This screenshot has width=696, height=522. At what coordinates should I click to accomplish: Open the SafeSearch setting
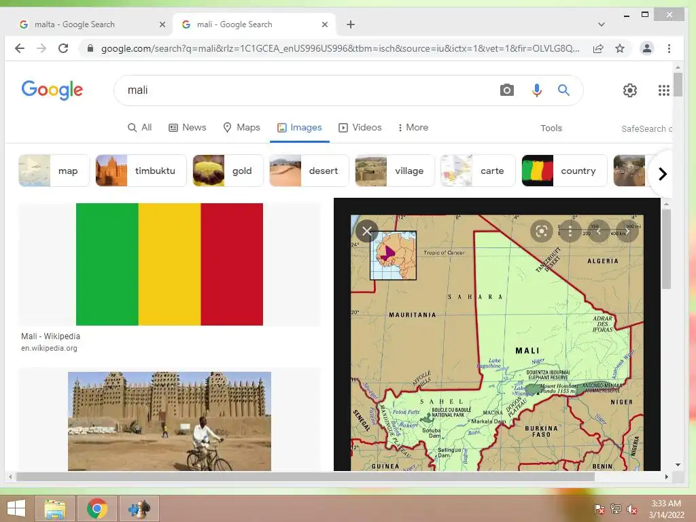pyautogui.click(x=646, y=128)
